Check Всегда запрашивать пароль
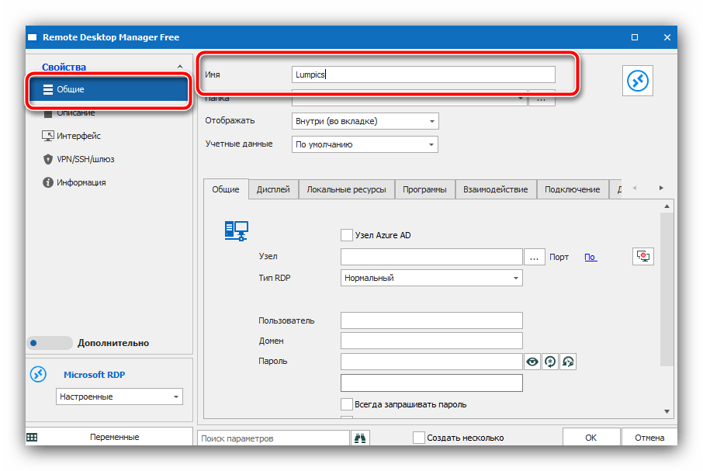The width and height of the screenshot is (703, 471). point(347,404)
